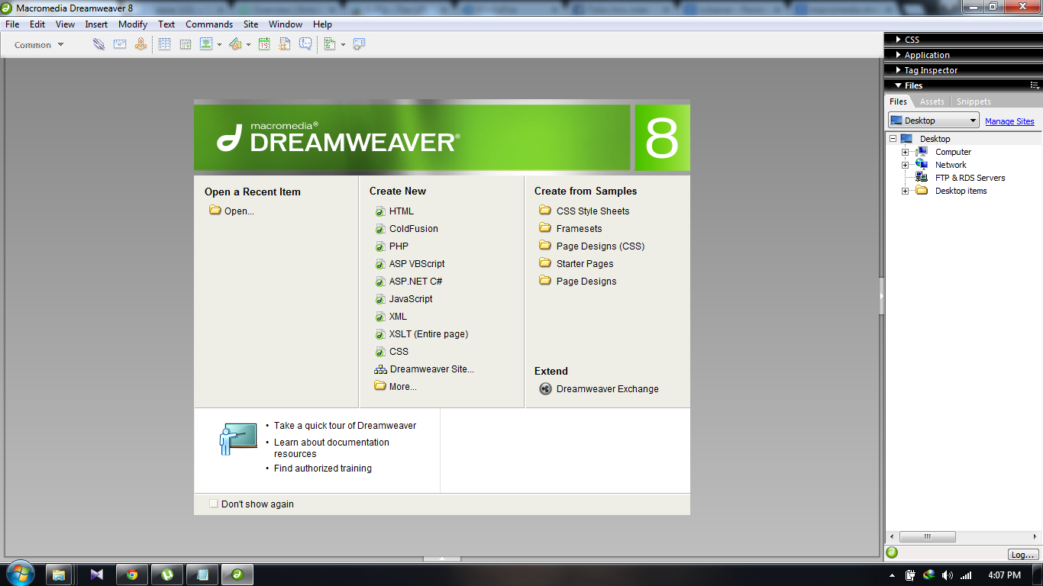Image resolution: width=1043 pixels, height=586 pixels.
Task: Open the Starter Pages samples
Action: 585,264
